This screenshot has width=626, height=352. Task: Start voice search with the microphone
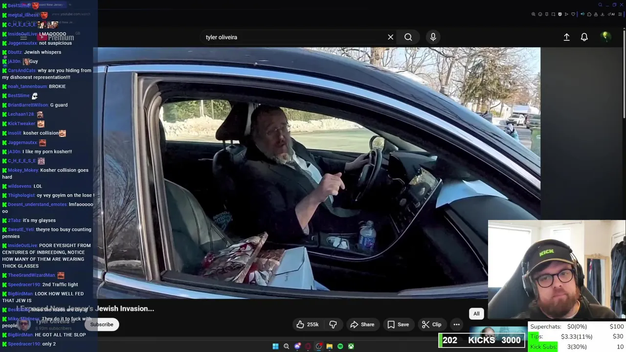[x=433, y=37]
